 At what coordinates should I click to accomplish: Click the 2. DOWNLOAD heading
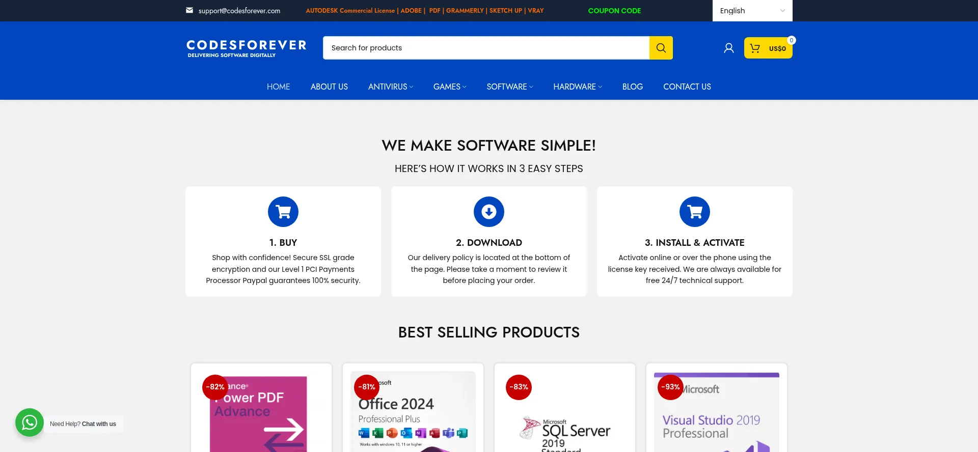click(x=489, y=243)
